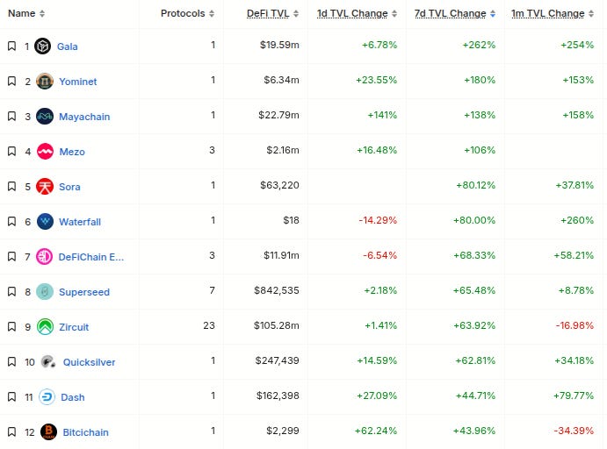
Task: Open the Gala chain logo icon
Action: (42, 46)
